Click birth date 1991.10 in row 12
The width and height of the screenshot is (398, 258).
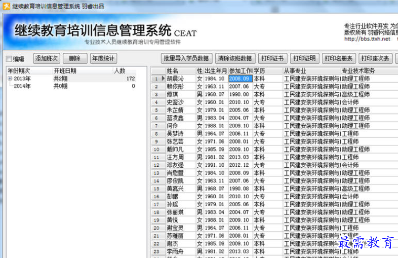(215, 165)
